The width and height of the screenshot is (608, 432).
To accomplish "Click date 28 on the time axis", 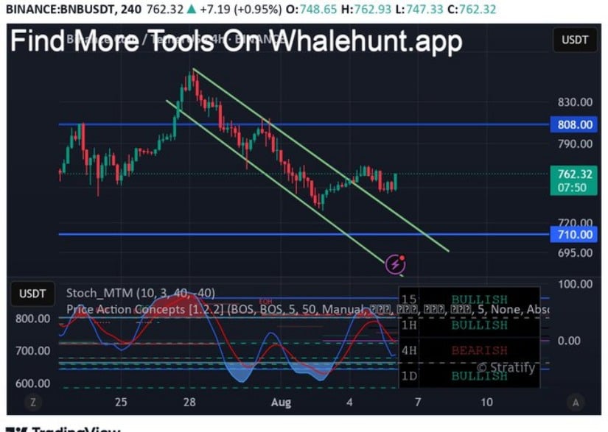I will click(189, 402).
